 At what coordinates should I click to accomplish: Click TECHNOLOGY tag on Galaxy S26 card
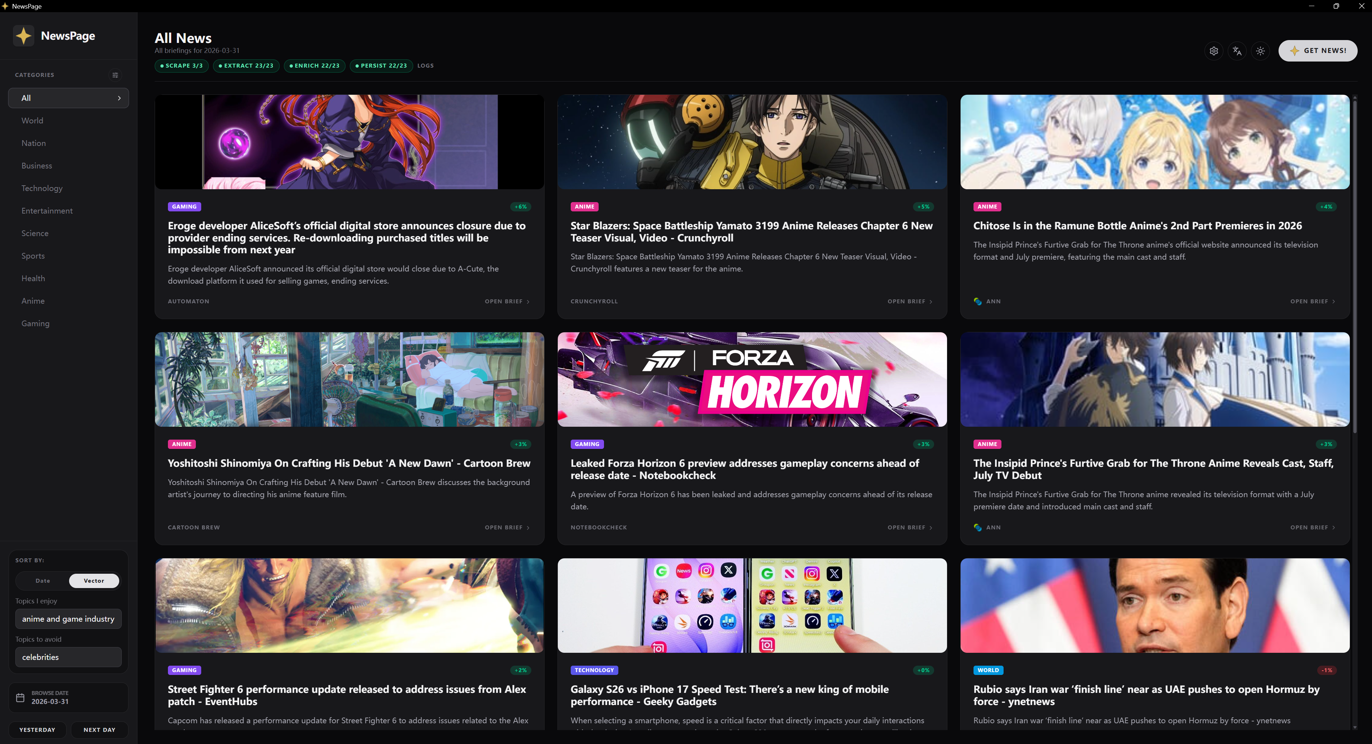594,670
